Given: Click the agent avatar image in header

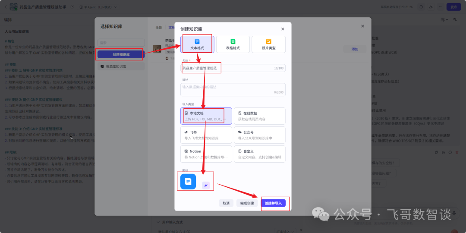Looking at the screenshot, I should coord(14,7).
